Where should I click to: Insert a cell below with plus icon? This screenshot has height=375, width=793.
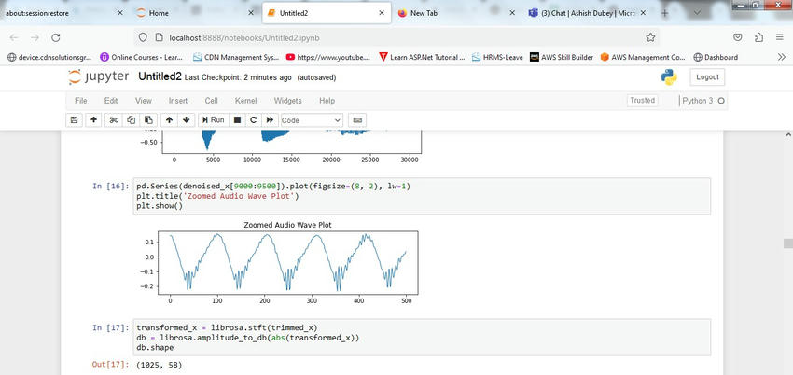coord(93,120)
